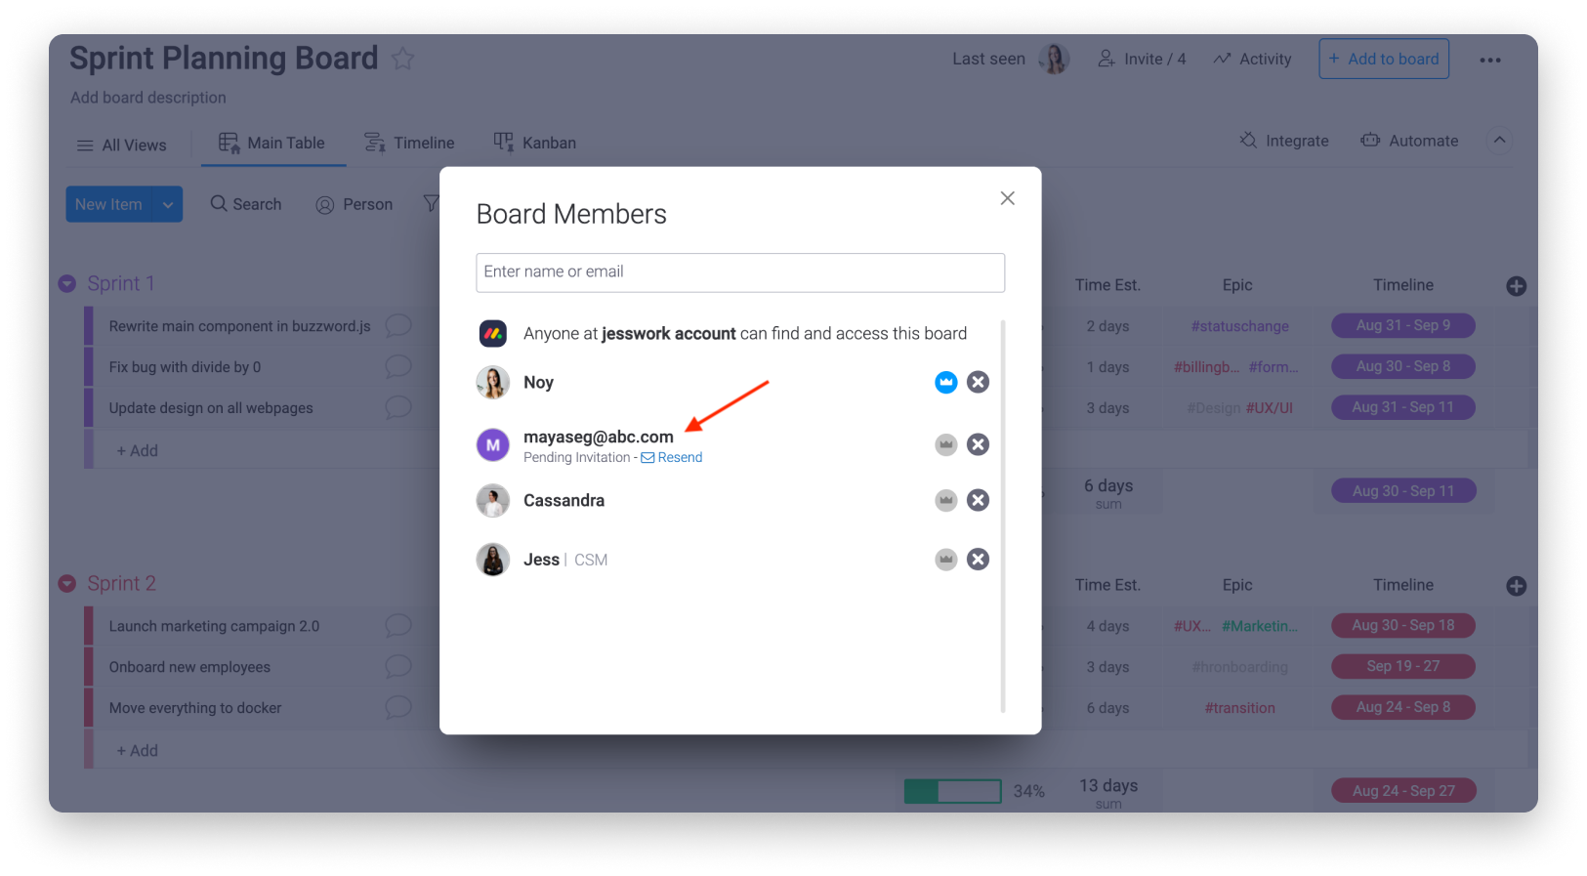Collapse the Sprint 1 group

coord(67,283)
